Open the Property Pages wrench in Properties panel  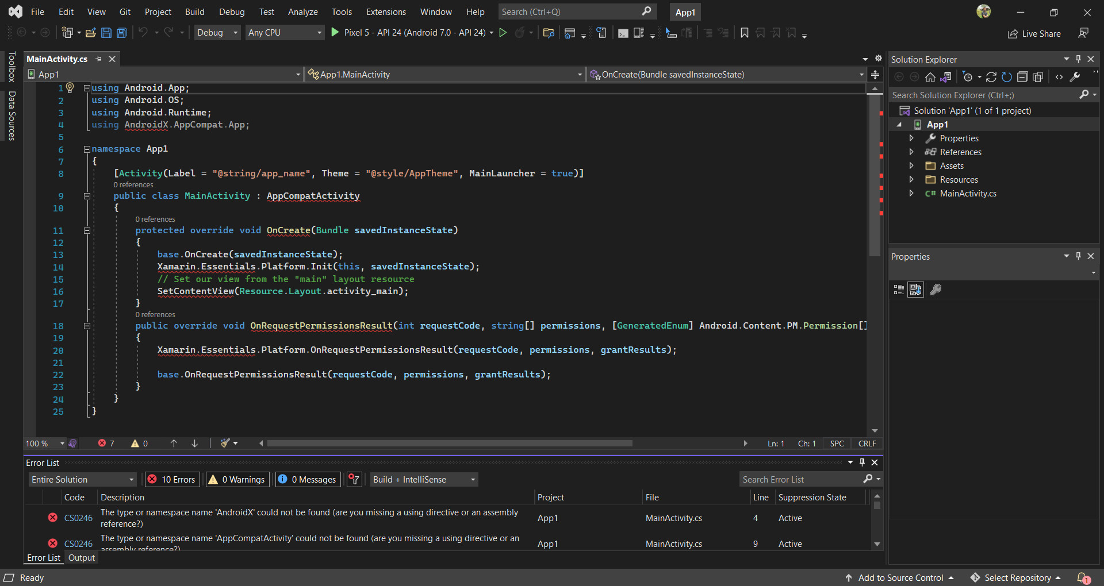[x=936, y=290]
